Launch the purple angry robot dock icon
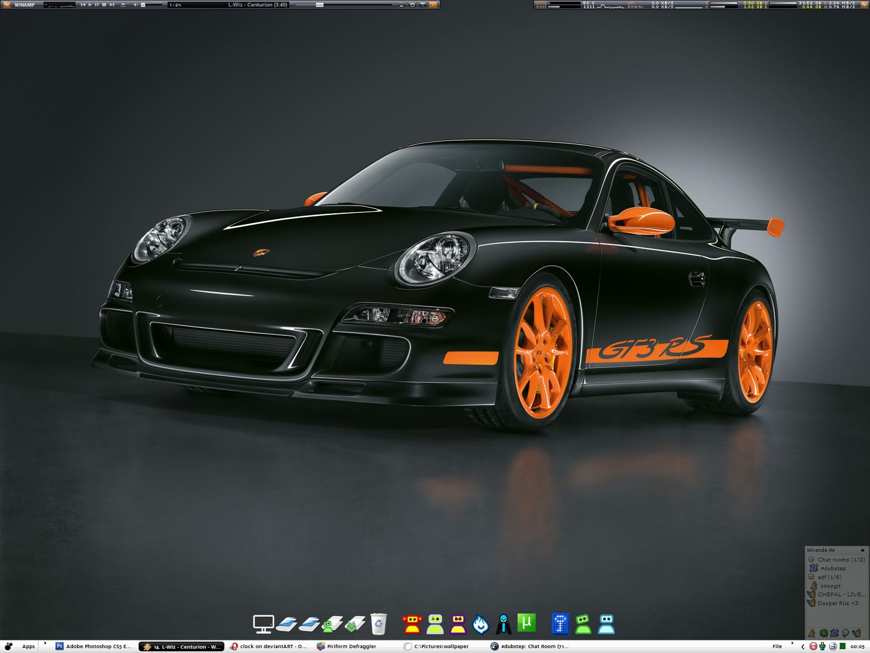The image size is (870, 653). (458, 624)
